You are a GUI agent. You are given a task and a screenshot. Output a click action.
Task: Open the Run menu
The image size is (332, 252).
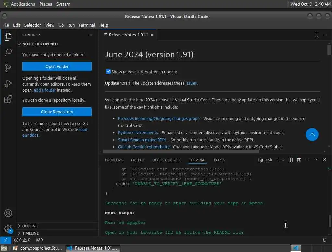coord(71,25)
